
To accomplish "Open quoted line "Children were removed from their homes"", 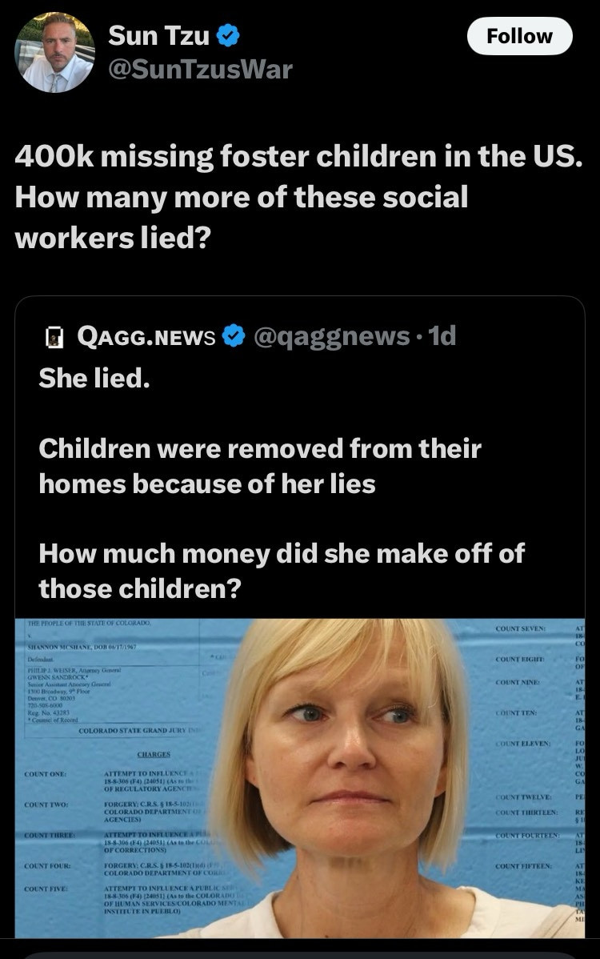I will click(259, 465).
